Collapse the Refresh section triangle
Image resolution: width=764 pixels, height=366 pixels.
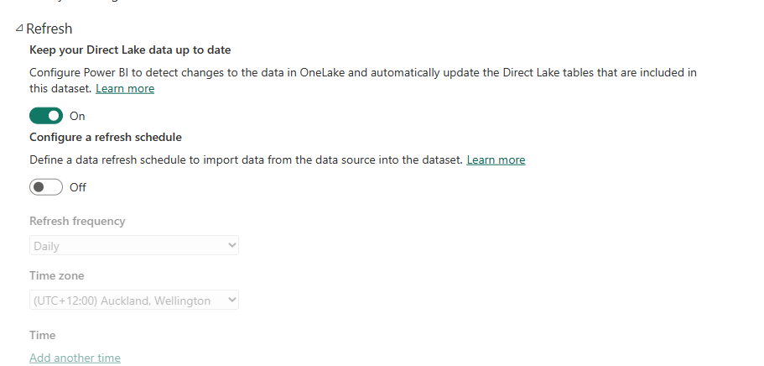[x=19, y=29]
